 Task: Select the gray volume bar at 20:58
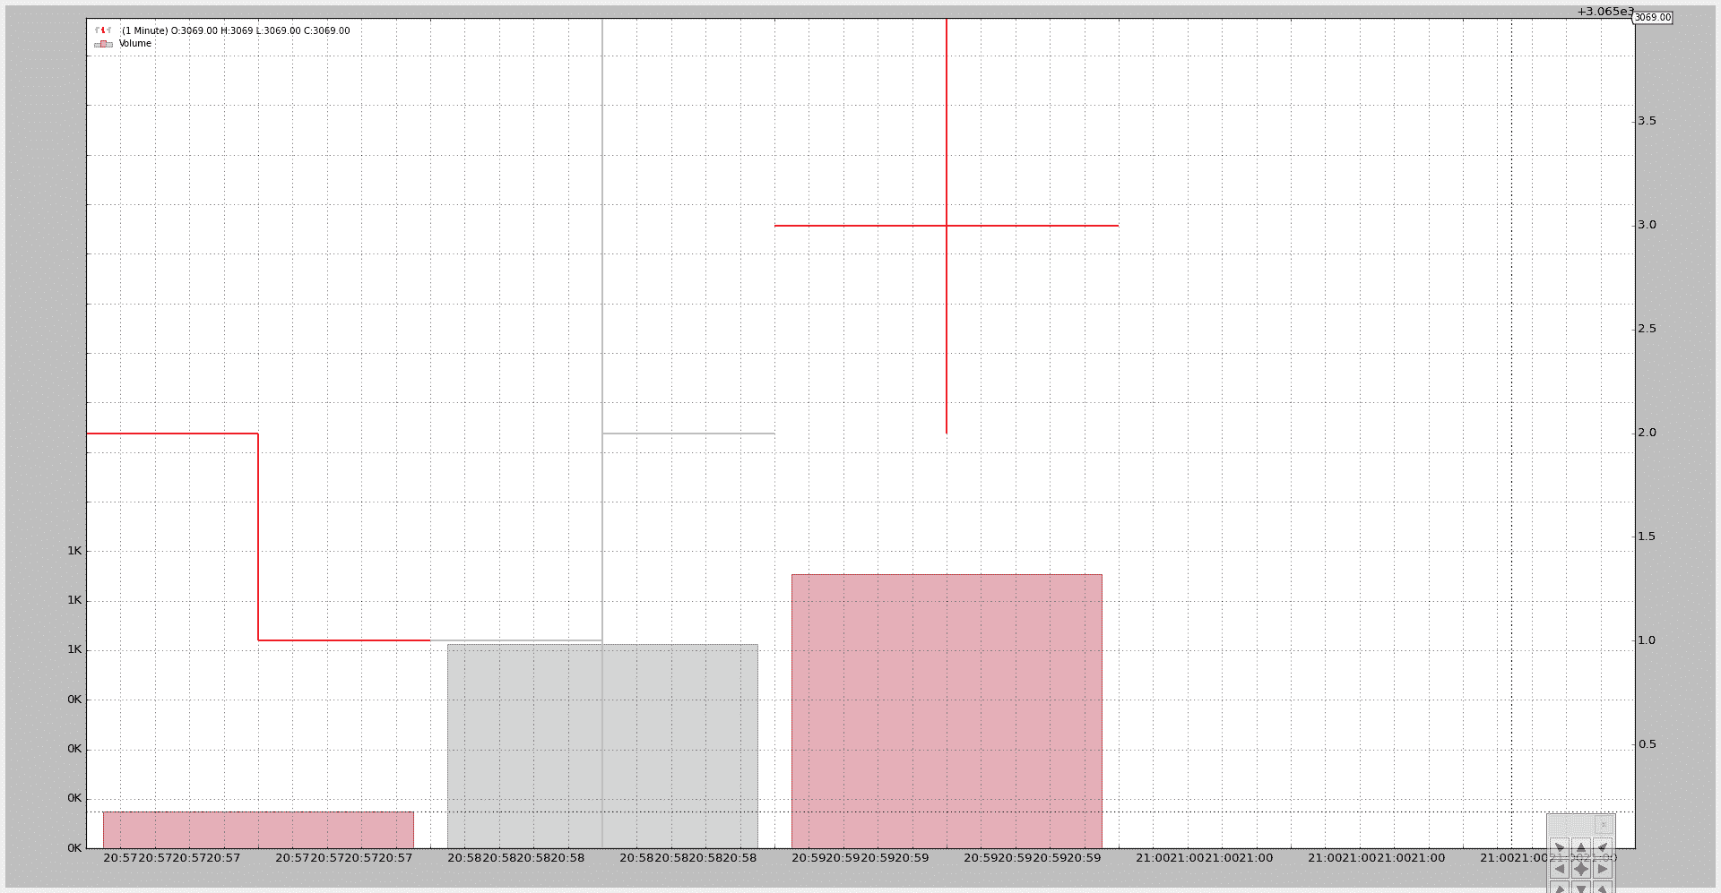[x=602, y=745]
